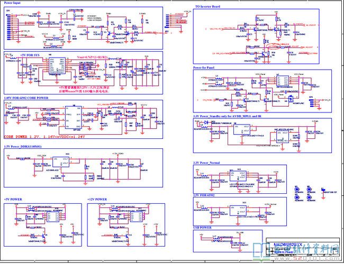Select the '1.5V Power_DDR3(1105681)' heading
Screen dimensions: 344x264
point(23,146)
